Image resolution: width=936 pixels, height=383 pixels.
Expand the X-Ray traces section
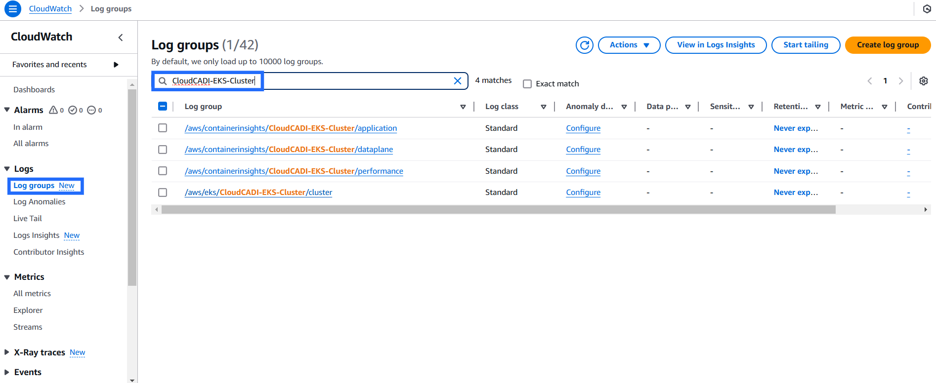coord(7,352)
